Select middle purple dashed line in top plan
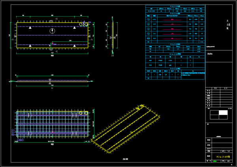 pos(52,35)
